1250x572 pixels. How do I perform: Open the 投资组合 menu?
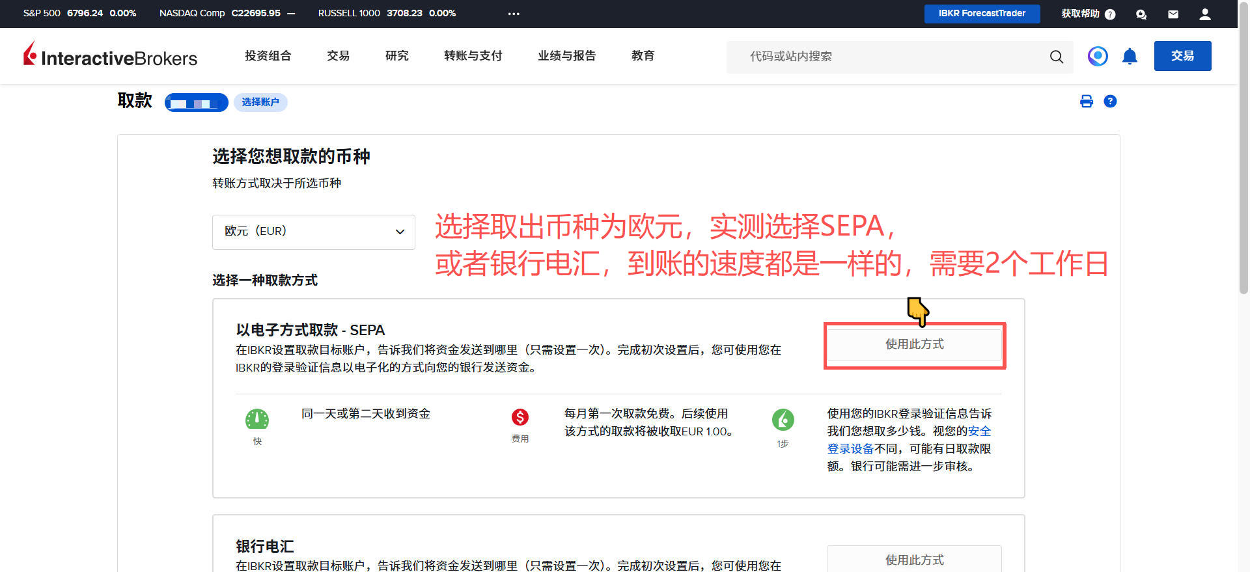(268, 56)
